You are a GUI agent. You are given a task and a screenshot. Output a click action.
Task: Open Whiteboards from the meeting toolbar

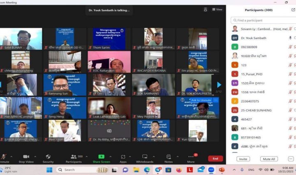coord(145,157)
